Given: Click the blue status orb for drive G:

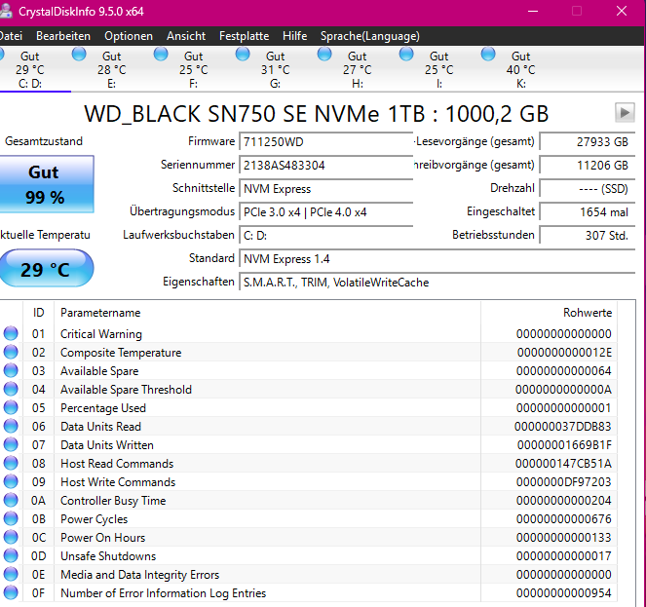Looking at the screenshot, I should pyautogui.click(x=243, y=54).
